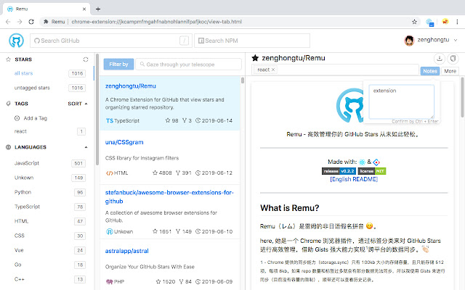Click the tag icon next to TAGS
Screen dimensions: 465x290
8,104
